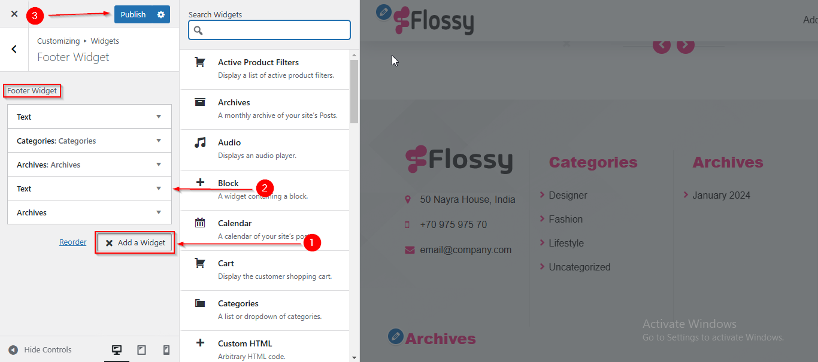Click the Add a Widget button

(135, 242)
